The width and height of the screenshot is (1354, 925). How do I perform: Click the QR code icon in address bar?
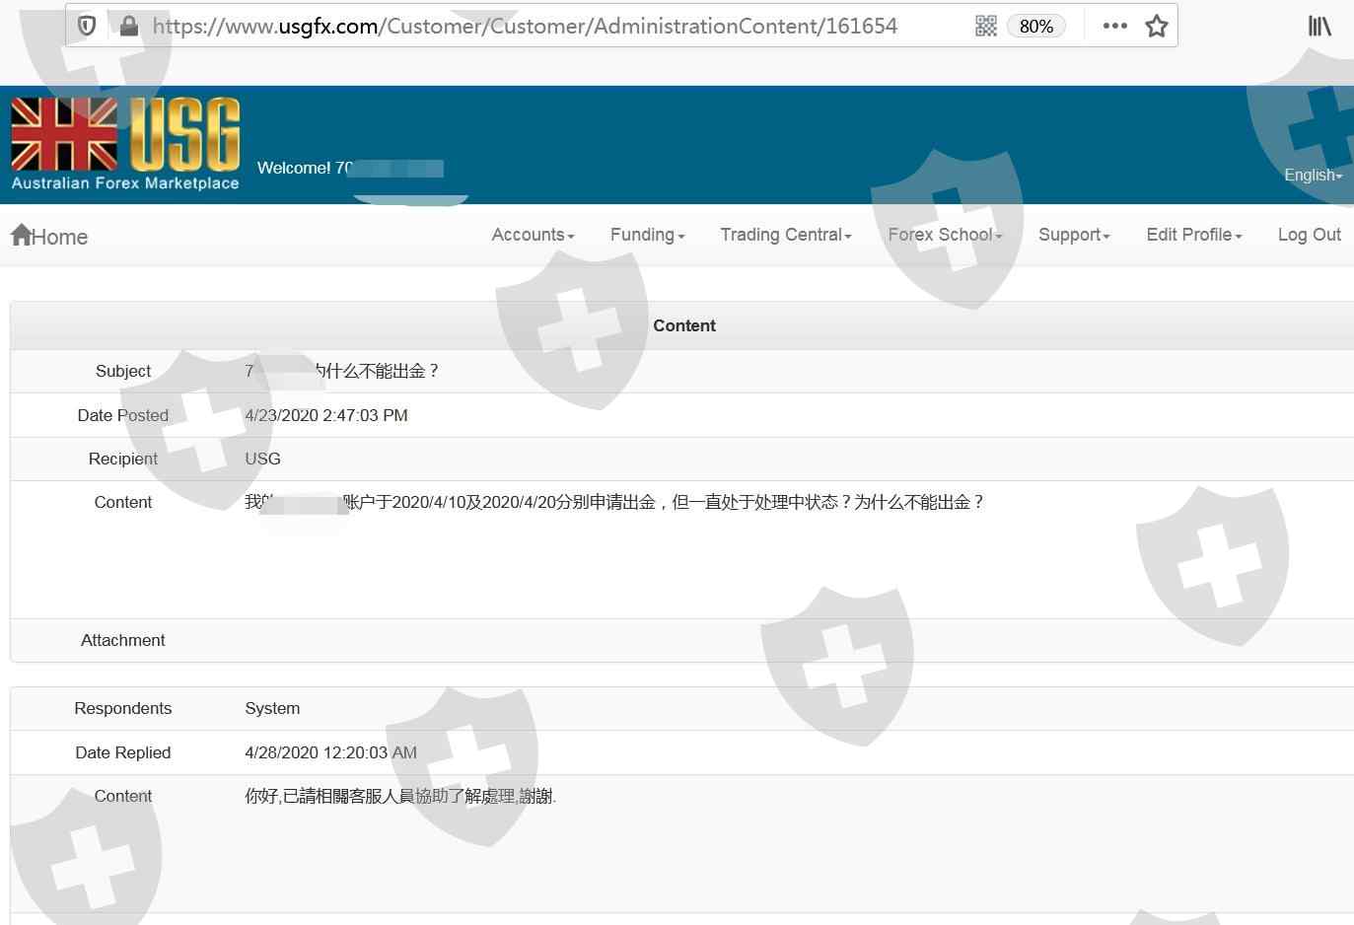985,26
